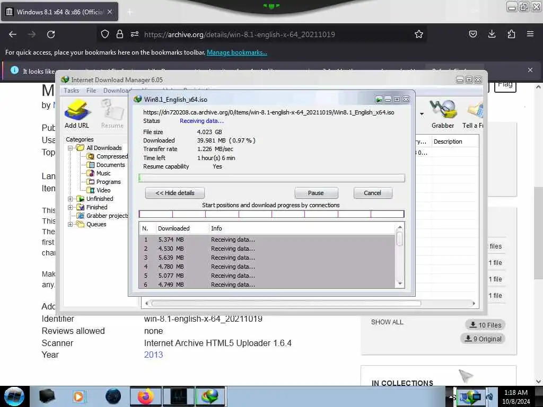Expand the Unfinished tree node

[71, 199]
